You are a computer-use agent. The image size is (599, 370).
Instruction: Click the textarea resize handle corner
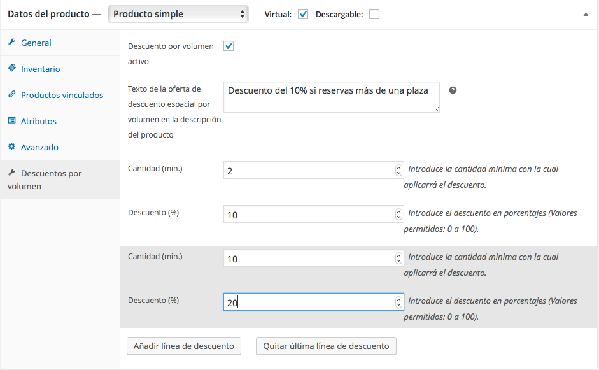coord(436,110)
